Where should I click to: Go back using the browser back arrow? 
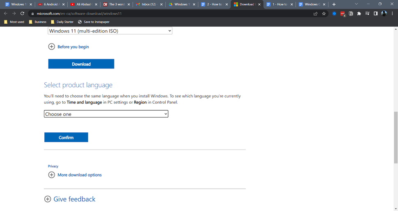tap(6, 14)
